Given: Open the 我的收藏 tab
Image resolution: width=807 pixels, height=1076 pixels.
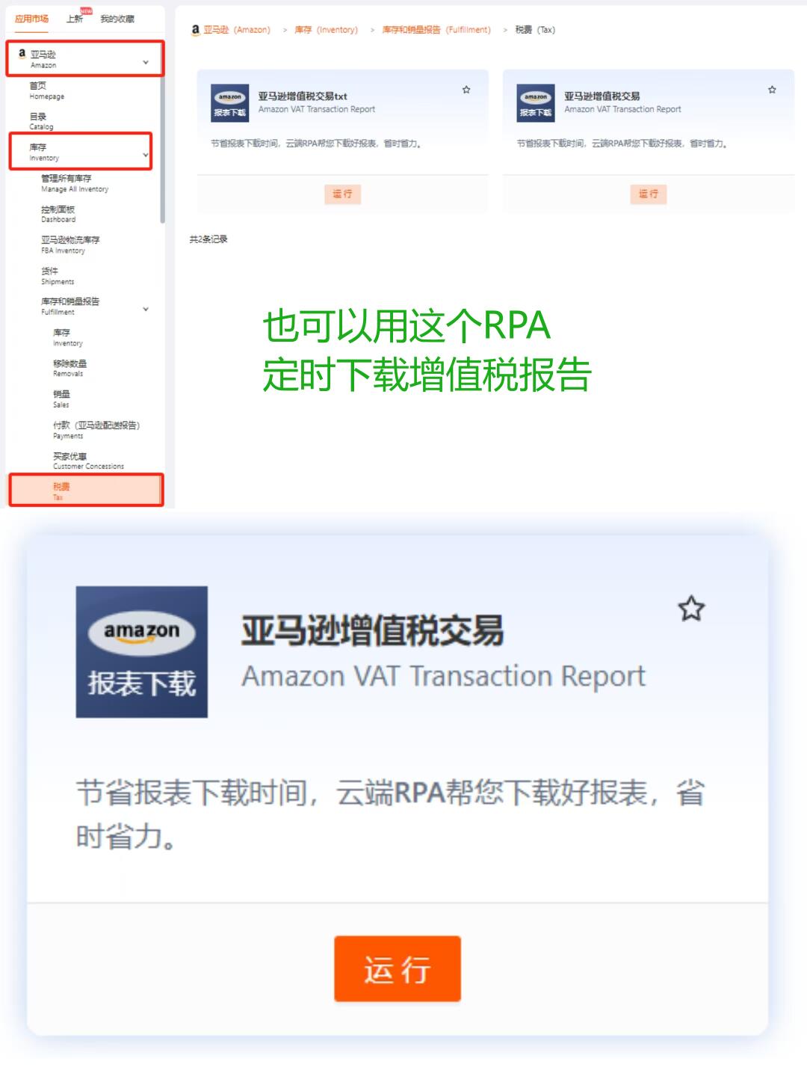Looking at the screenshot, I should [x=117, y=19].
